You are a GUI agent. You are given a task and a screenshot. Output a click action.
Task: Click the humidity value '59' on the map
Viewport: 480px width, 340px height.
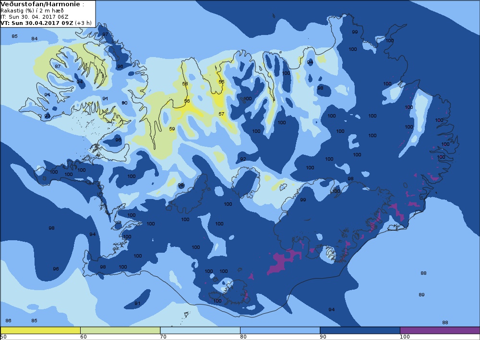172,129
